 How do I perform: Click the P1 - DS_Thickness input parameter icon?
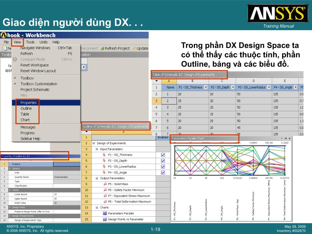104,155
